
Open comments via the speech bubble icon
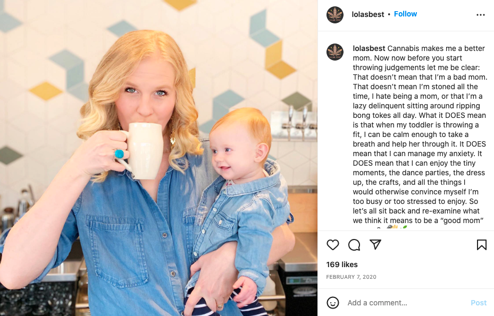[354, 245]
